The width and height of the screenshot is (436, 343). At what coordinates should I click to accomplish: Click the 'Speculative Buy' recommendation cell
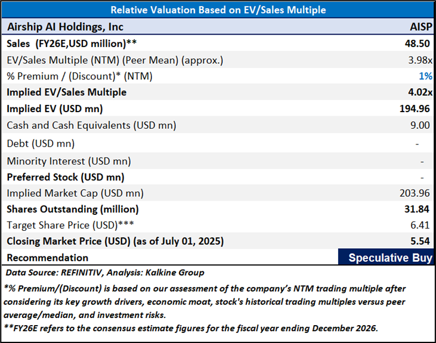(x=386, y=257)
